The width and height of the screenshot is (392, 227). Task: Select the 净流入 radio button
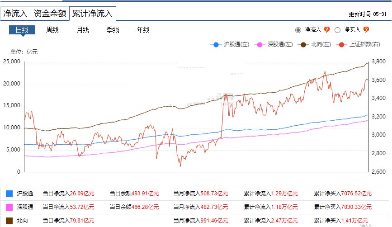click(x=298, y=30)
